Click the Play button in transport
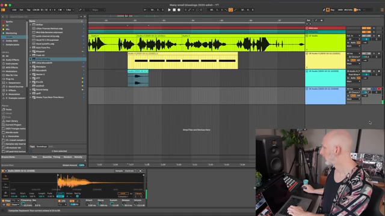Image resolution: width=385 pixels, height=216 pixels. (169, 10)
